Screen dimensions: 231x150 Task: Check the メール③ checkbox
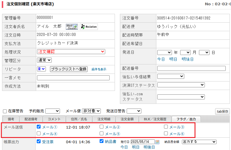coord(166,127)
